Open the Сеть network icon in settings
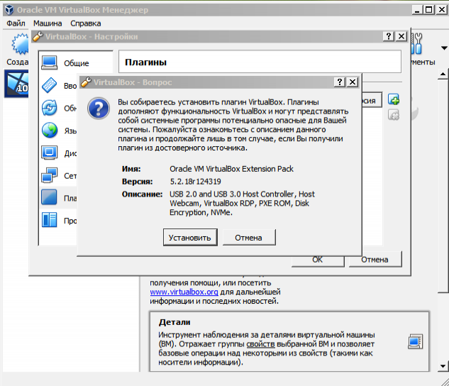 49,175
